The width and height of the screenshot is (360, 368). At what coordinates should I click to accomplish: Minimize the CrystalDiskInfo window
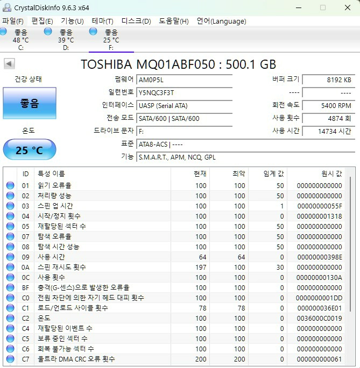pos(299,8)
